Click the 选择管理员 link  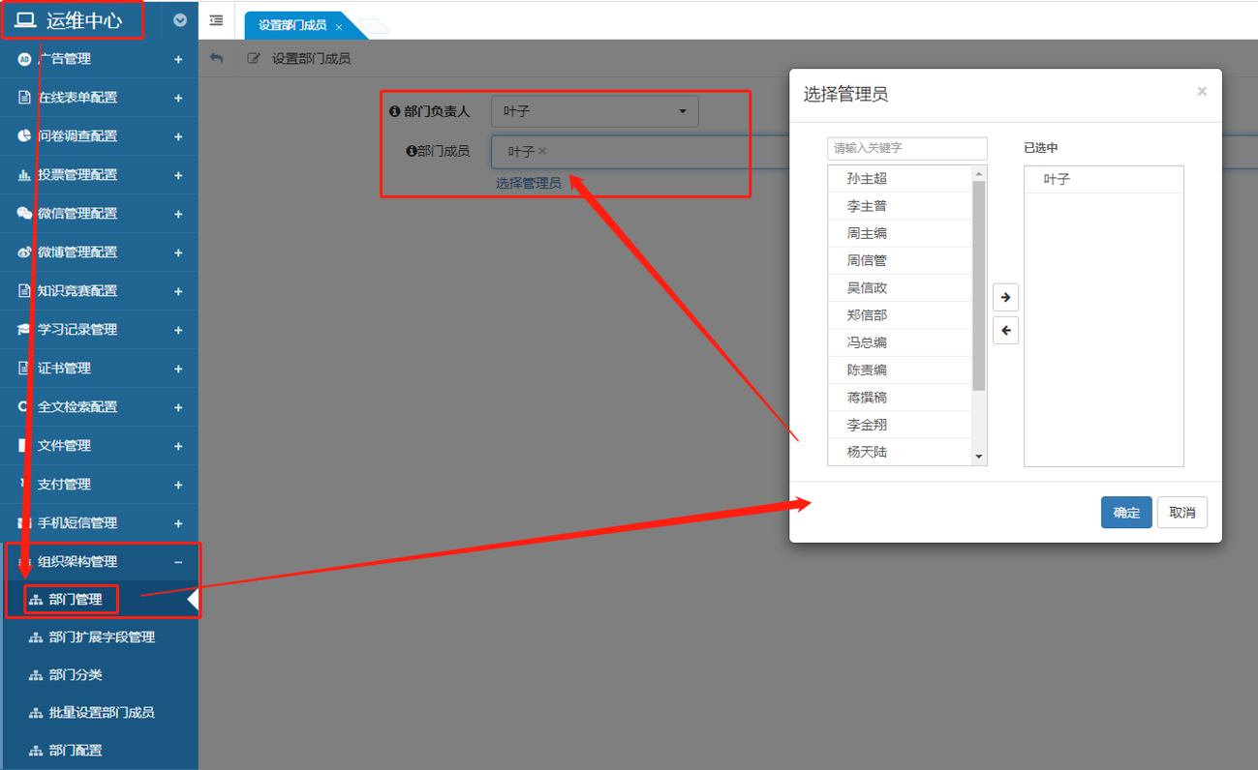click(x=528, y=183)
